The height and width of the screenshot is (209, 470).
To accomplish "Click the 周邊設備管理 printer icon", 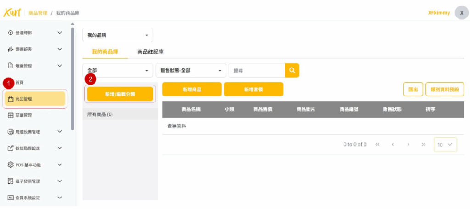I will (11, 132).
